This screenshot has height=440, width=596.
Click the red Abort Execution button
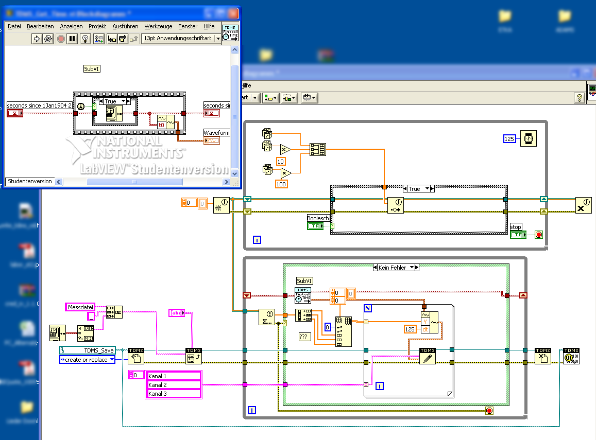(61, 39)
